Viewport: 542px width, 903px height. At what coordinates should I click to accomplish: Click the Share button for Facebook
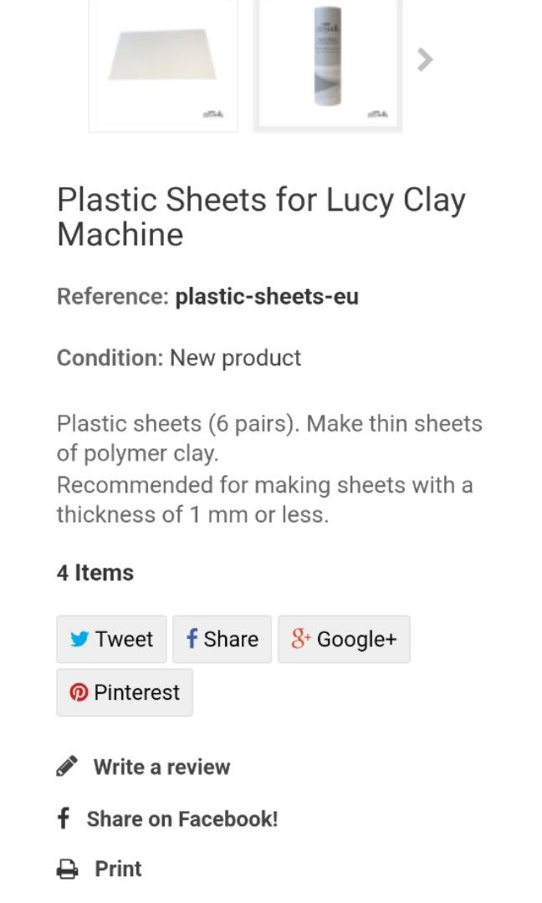221,639
